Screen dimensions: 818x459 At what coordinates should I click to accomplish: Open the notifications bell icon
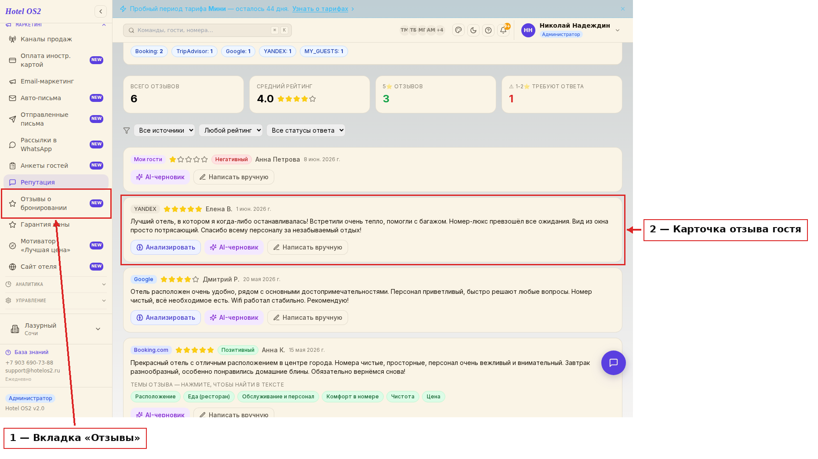[503, 30]
